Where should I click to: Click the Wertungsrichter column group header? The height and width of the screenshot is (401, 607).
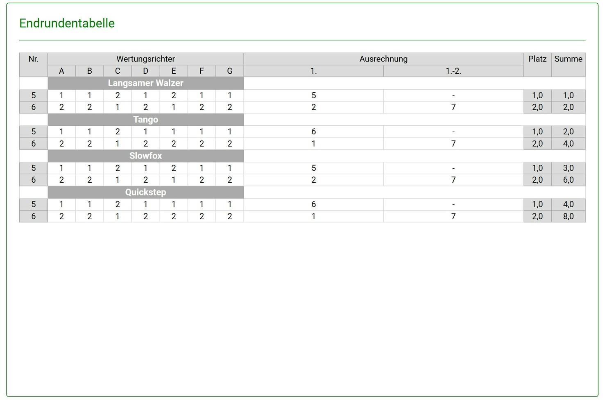click(x=145, y=59)
